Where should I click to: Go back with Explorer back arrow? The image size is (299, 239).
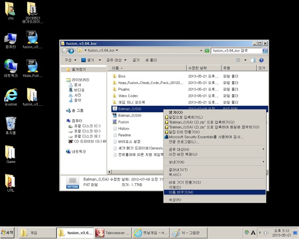(65, 51)
